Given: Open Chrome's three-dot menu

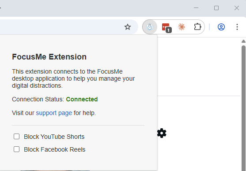Looking at the screenshot, I should pos(237,27).
